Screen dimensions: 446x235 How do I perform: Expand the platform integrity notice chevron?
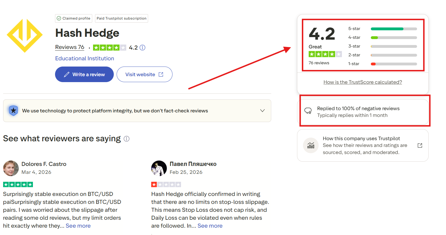[x=262, y=111]
